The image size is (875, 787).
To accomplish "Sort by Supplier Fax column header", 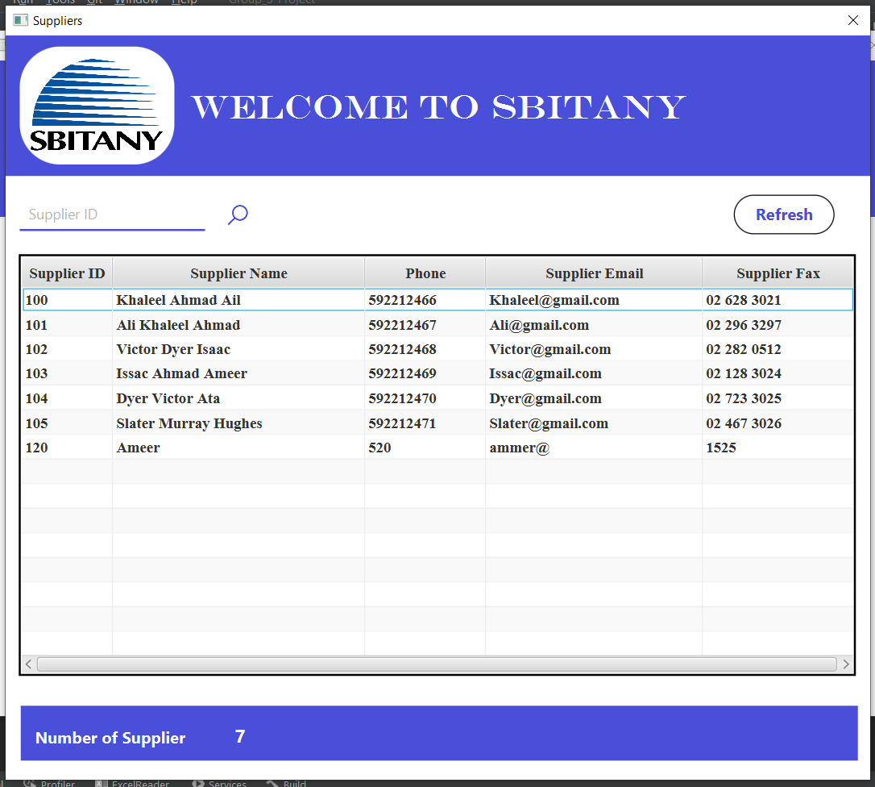I will (x=778, y=273).
